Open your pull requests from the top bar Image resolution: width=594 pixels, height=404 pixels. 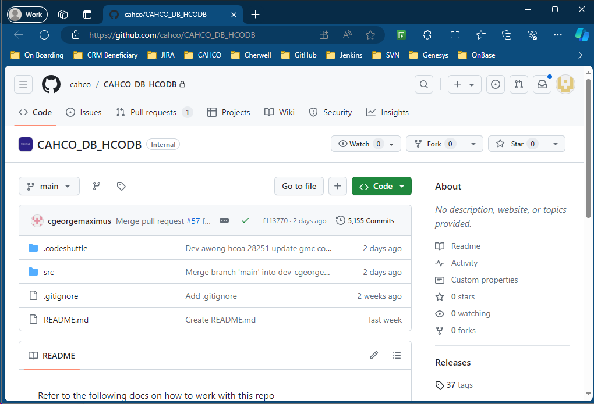[518, 84]
